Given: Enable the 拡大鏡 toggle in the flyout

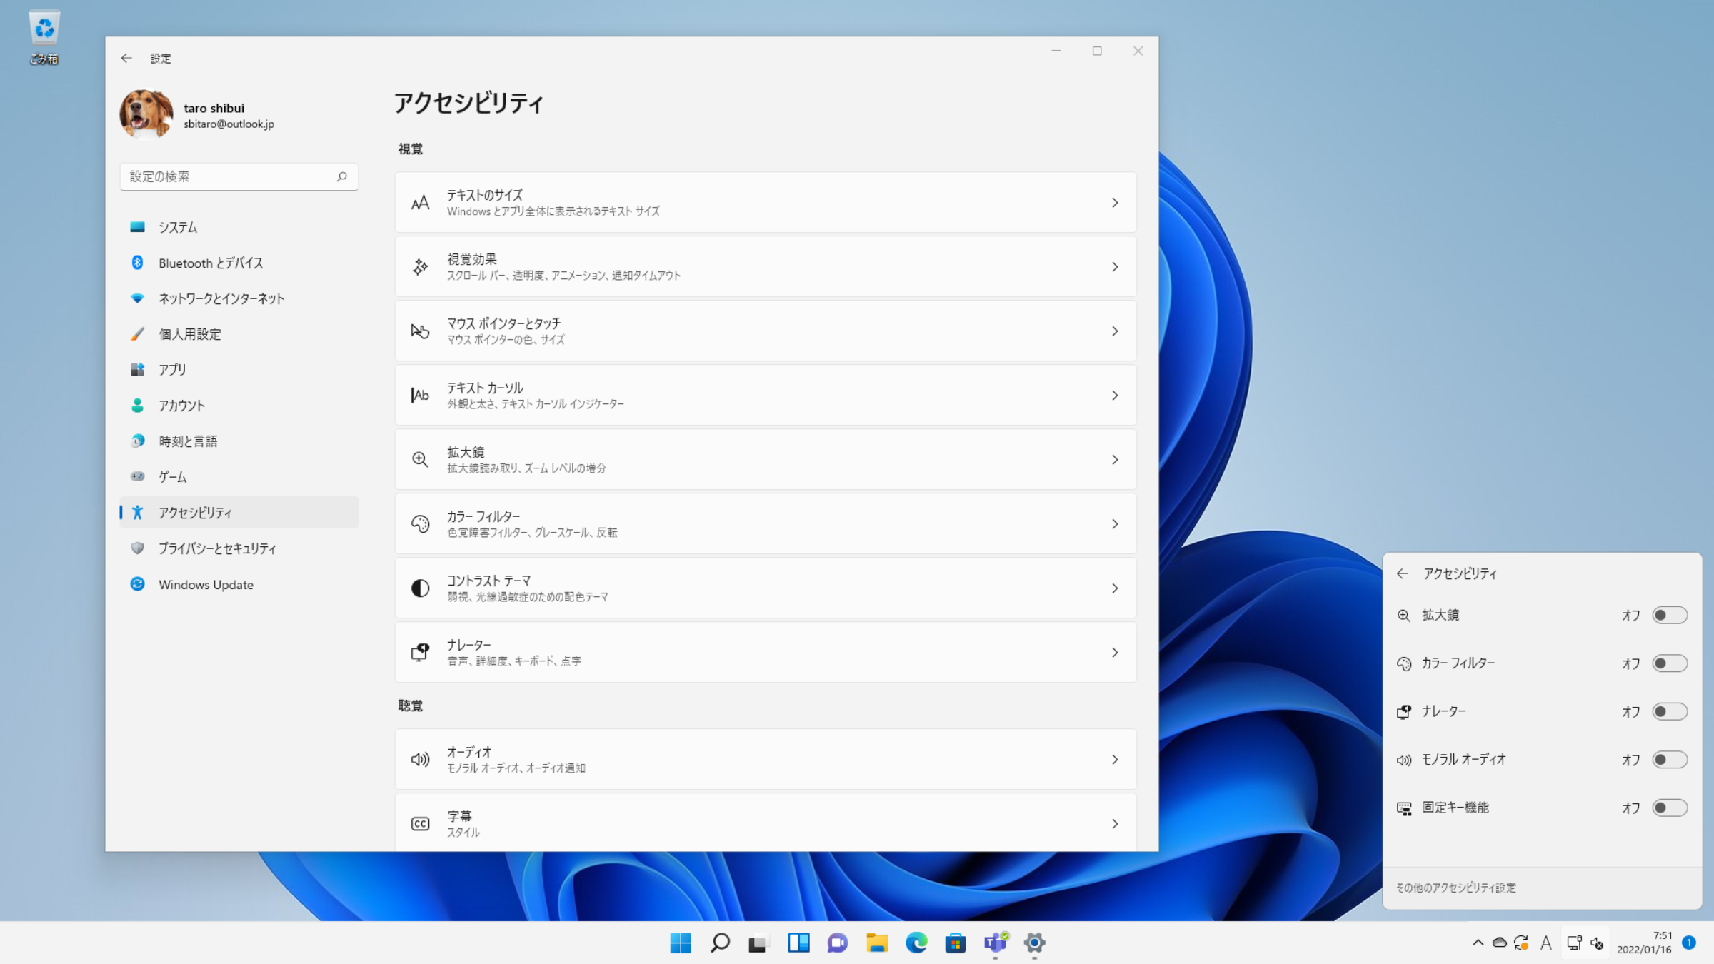Looking at the screenshot, I should tap(1670, 615).
